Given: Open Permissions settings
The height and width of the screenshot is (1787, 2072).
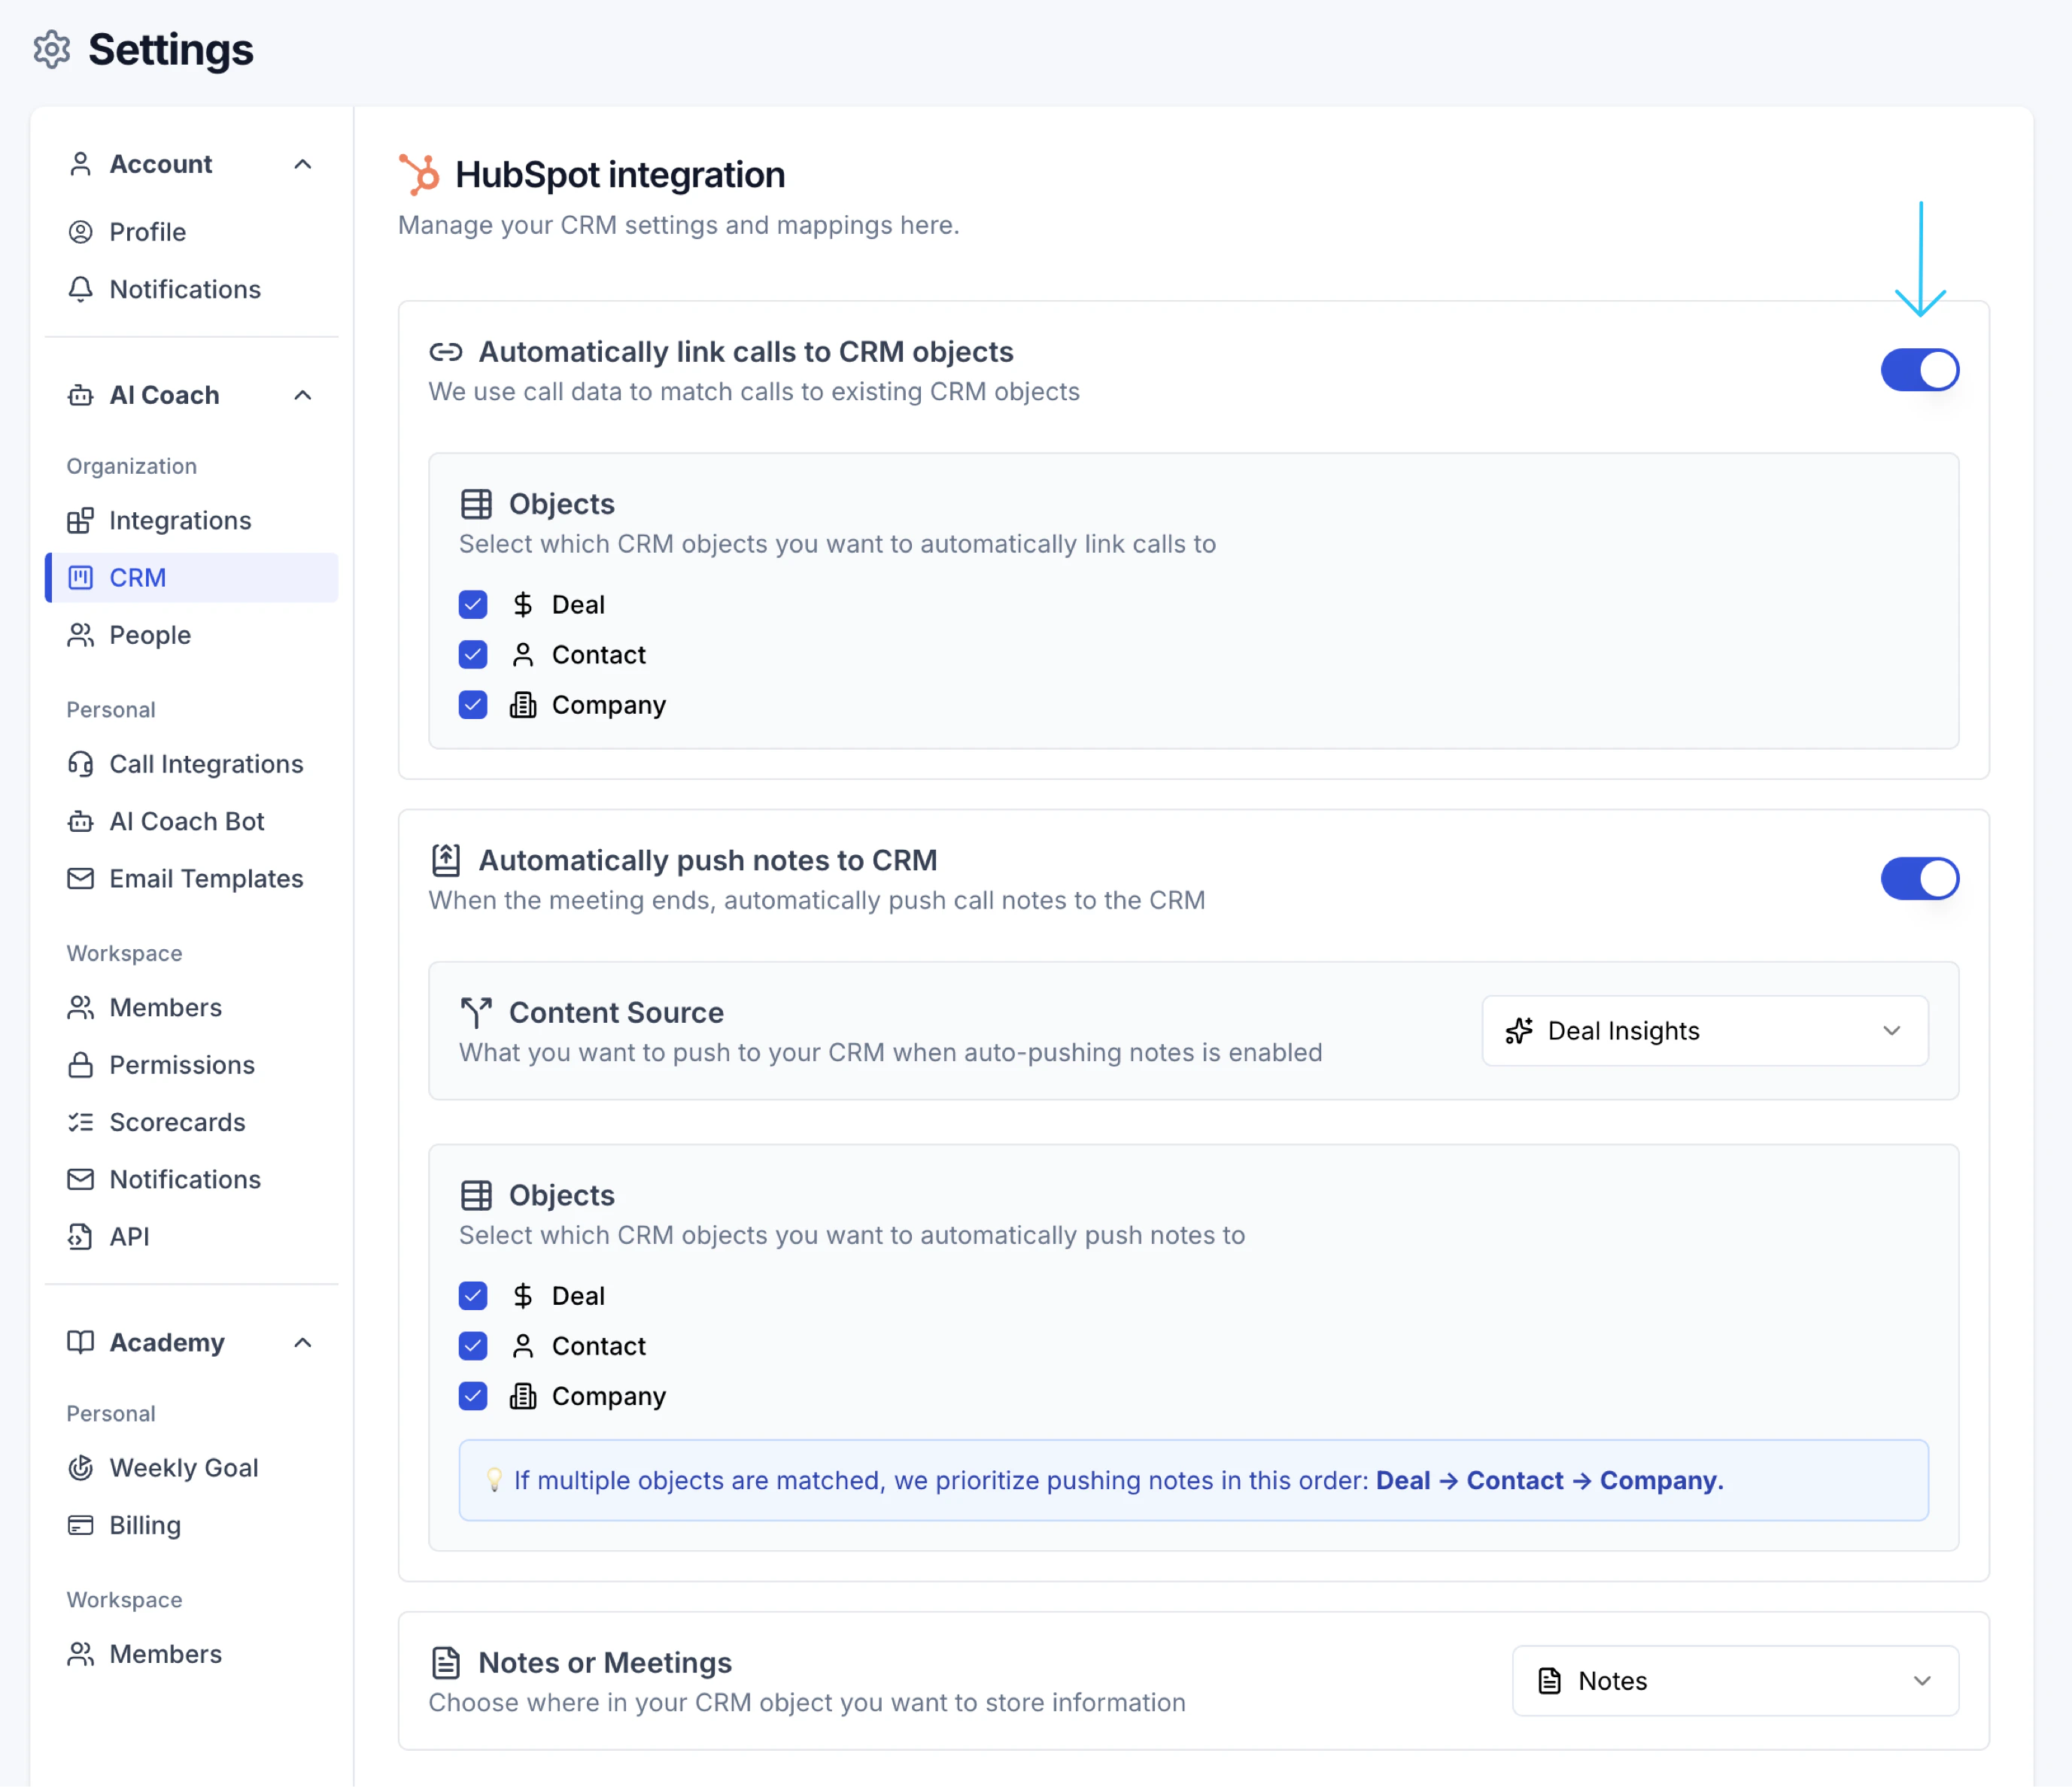Looking at the screenshot, I should (191, 1064).
